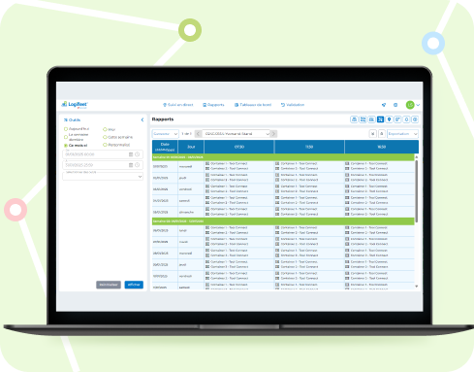Image resolution: width=474 pixels, height=372 pixels.
Task: Click the Réinitialiser button
Action: point(109,285)
